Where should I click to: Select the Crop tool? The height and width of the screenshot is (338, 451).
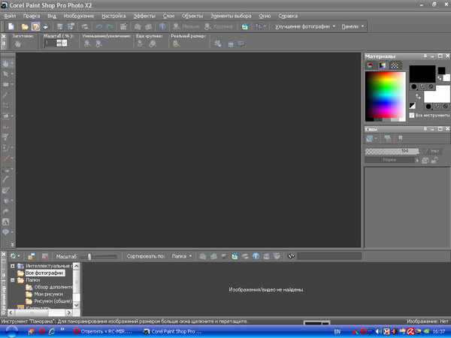click(5, 106)
